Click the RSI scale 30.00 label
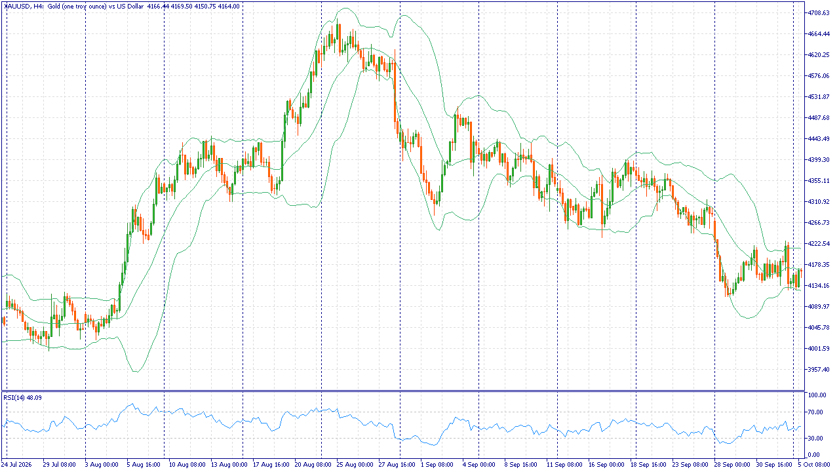The width and height of the screenshot is (839, 472). tap(817, 438)
